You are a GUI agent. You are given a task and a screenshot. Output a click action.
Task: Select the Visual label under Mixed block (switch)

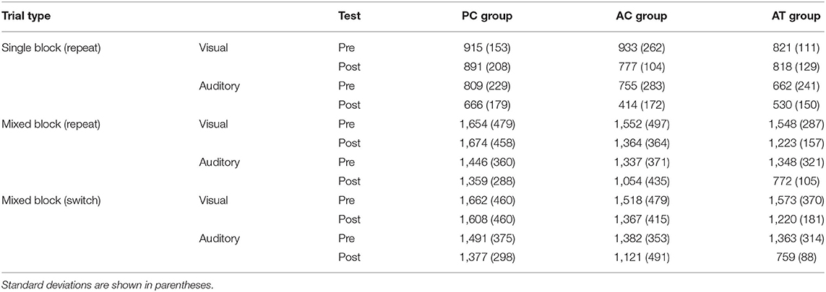(214, 200)
